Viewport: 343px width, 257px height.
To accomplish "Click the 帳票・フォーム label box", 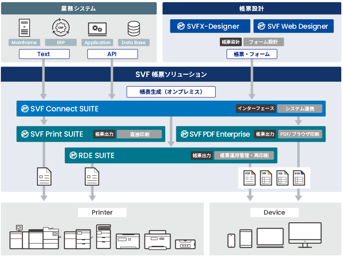I will tap(252, 54).
